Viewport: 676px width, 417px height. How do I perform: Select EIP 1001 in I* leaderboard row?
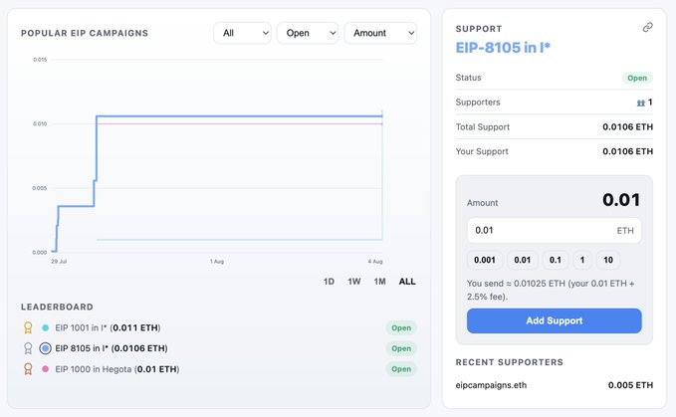[219, 327]
